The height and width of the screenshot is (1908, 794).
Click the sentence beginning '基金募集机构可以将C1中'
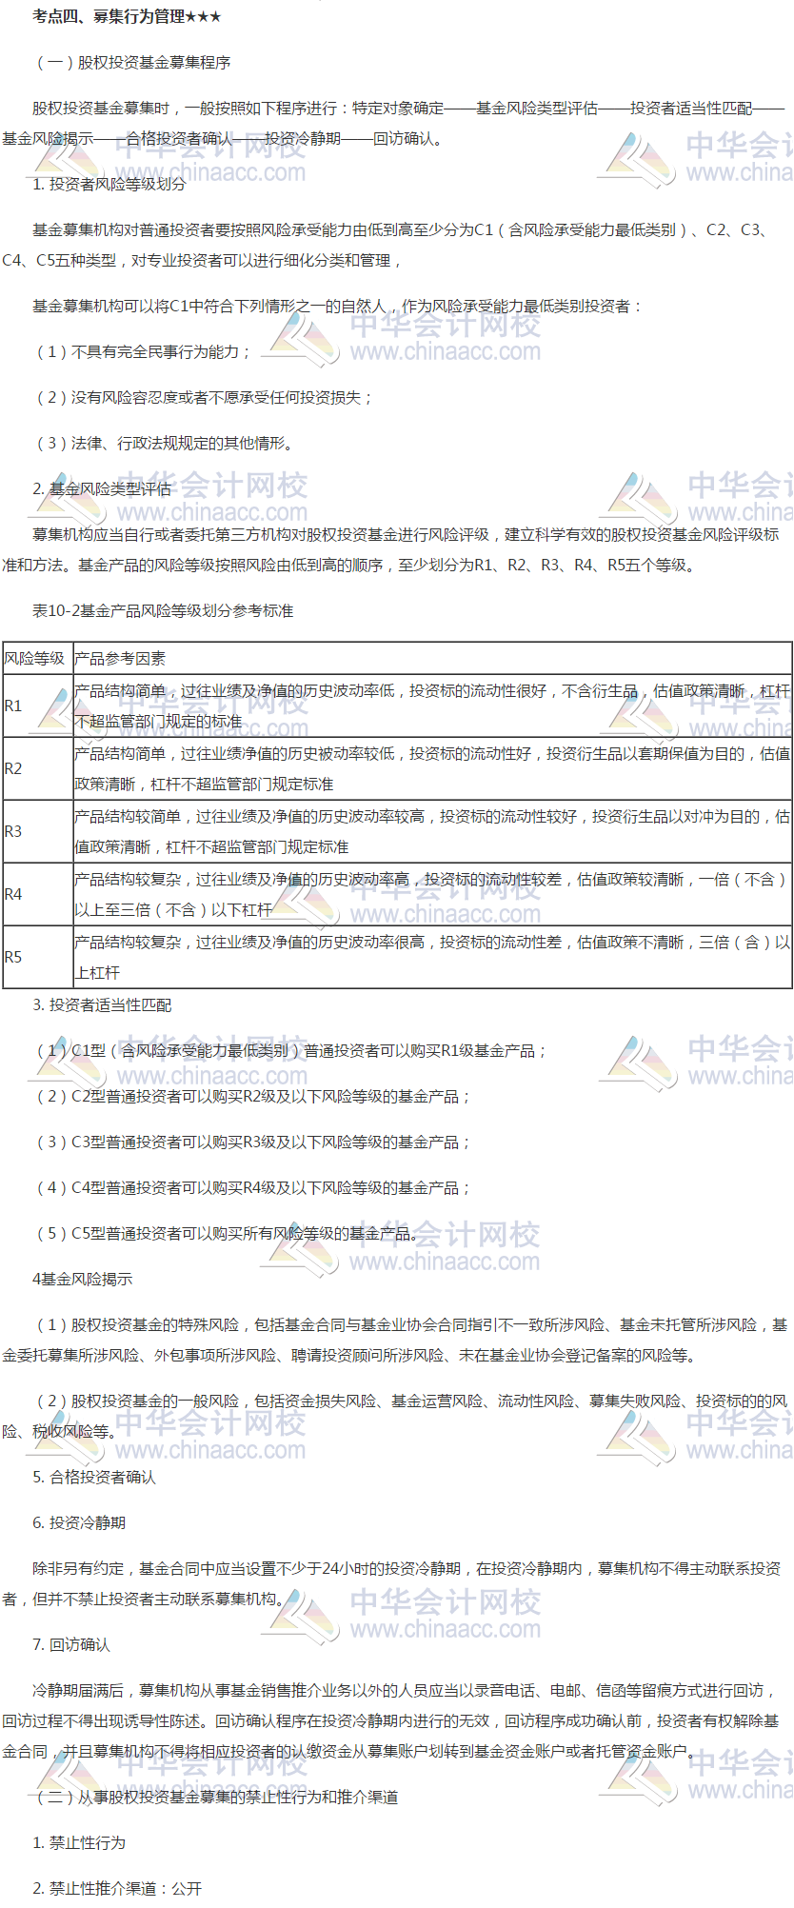click(338, 306)
